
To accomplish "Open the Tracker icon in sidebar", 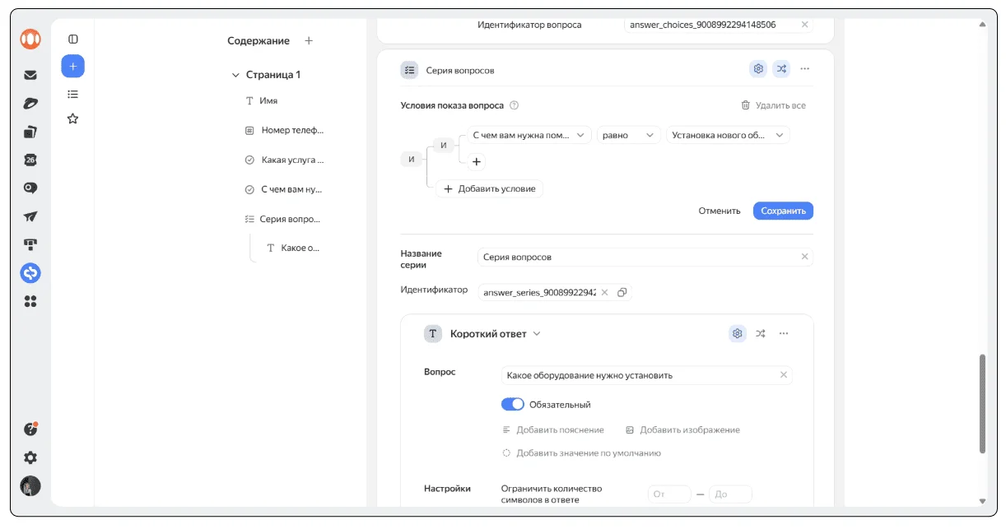I will click(30, 244).
